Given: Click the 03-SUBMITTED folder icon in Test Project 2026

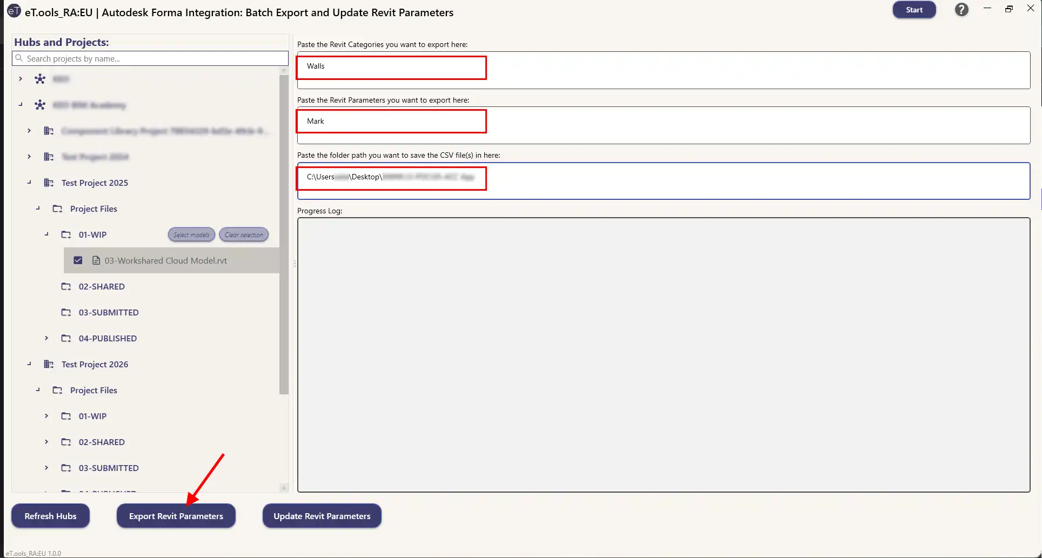Looking at the screenshot, I should tap(66, 468).
